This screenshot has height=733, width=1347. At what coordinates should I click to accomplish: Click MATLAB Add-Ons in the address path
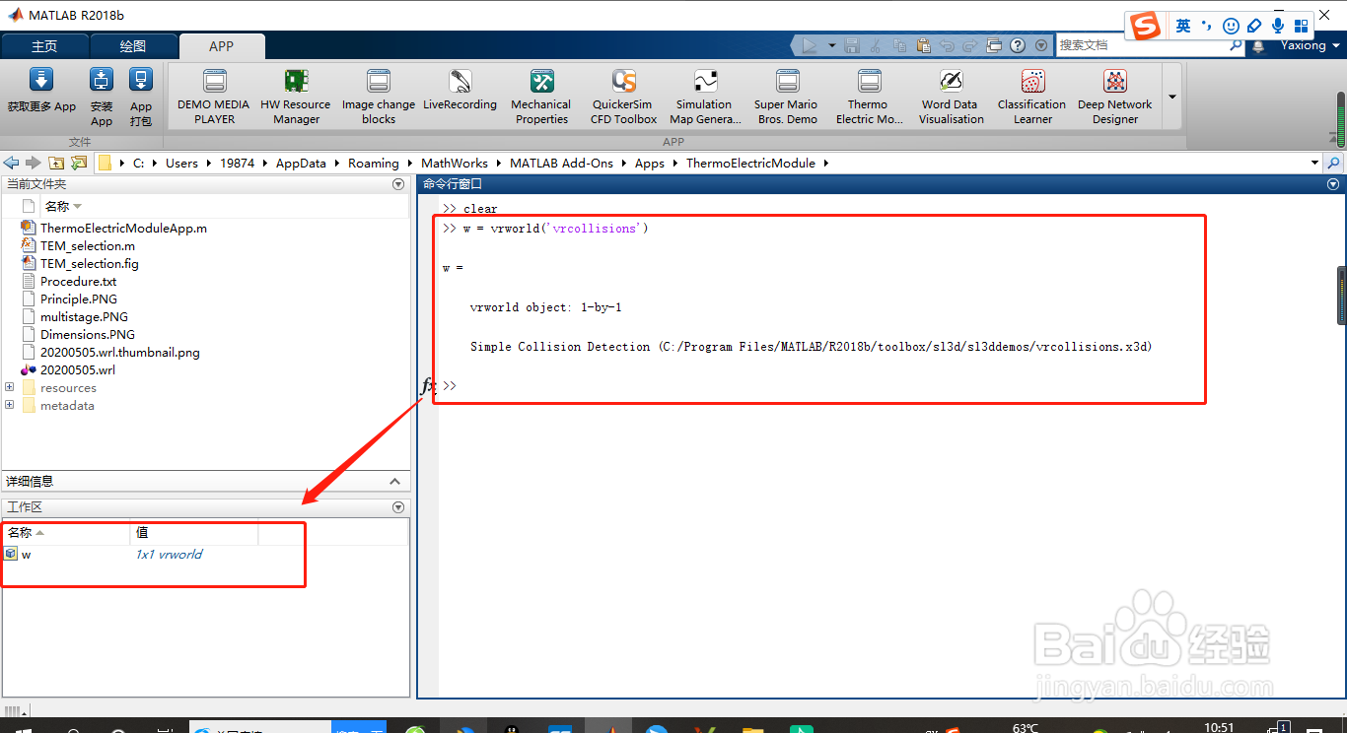561,164
